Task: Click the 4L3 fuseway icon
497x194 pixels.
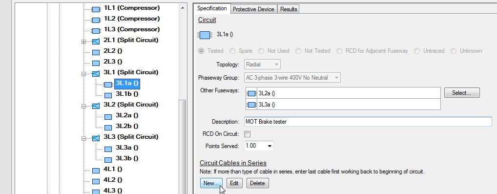Action: (96, 192)
